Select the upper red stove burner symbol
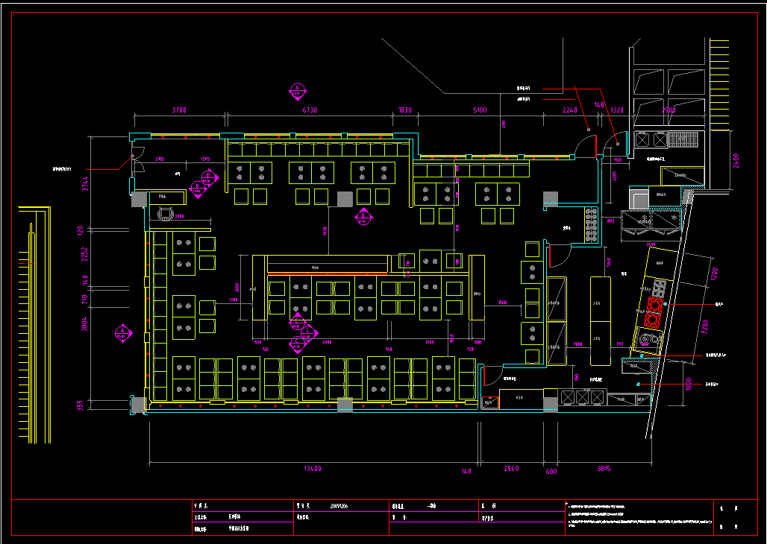Screen dimensions: 767x544 (656, 305)
